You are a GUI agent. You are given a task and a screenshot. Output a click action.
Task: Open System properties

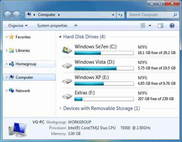click(x=52, y=26)
